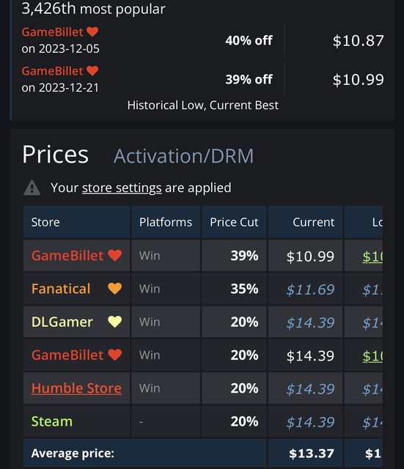The image size is (404, 469).
Task: Click the heart icon in GameBillet 39% row
Action: [115, 256]
